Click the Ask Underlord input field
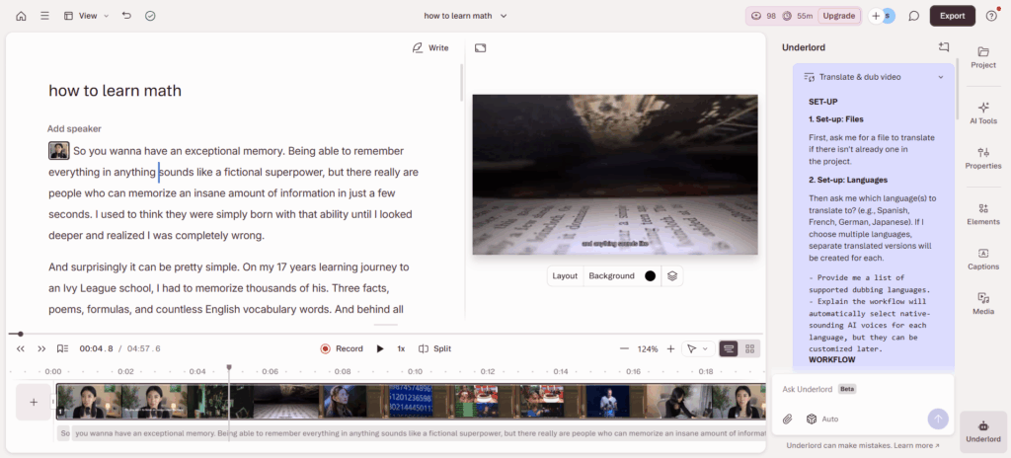The width and height of the screenshot is (1011, 458). tap(863, 389)
